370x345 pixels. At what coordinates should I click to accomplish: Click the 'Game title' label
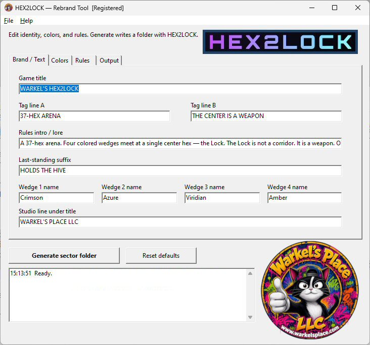[x=32, y=78]
